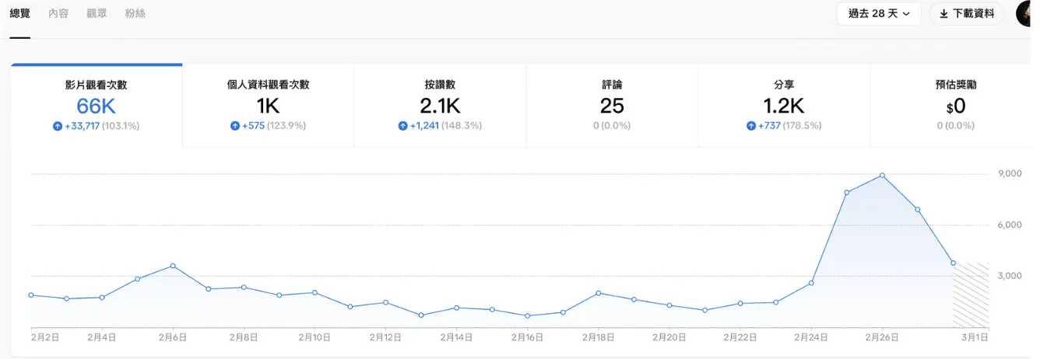This screenshot has height=359, width=1040.
Task: Open the 粉絲 tab
Action: 135,14
